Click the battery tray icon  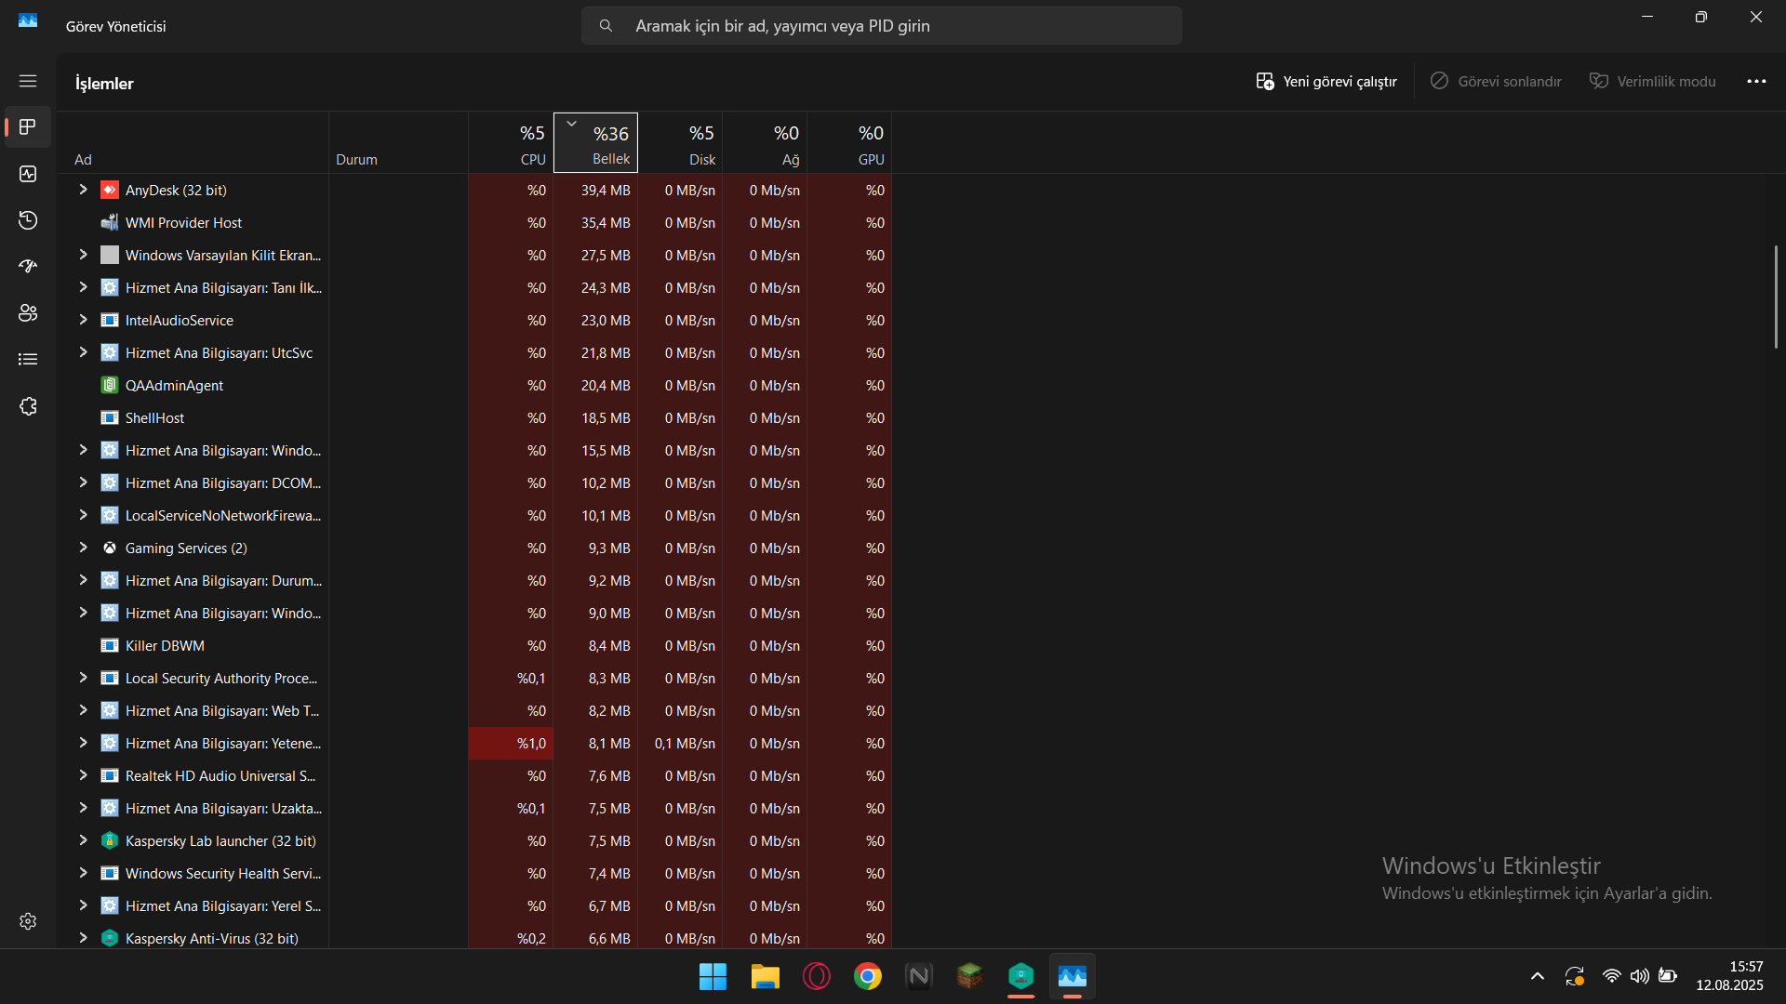[1668, 976]
